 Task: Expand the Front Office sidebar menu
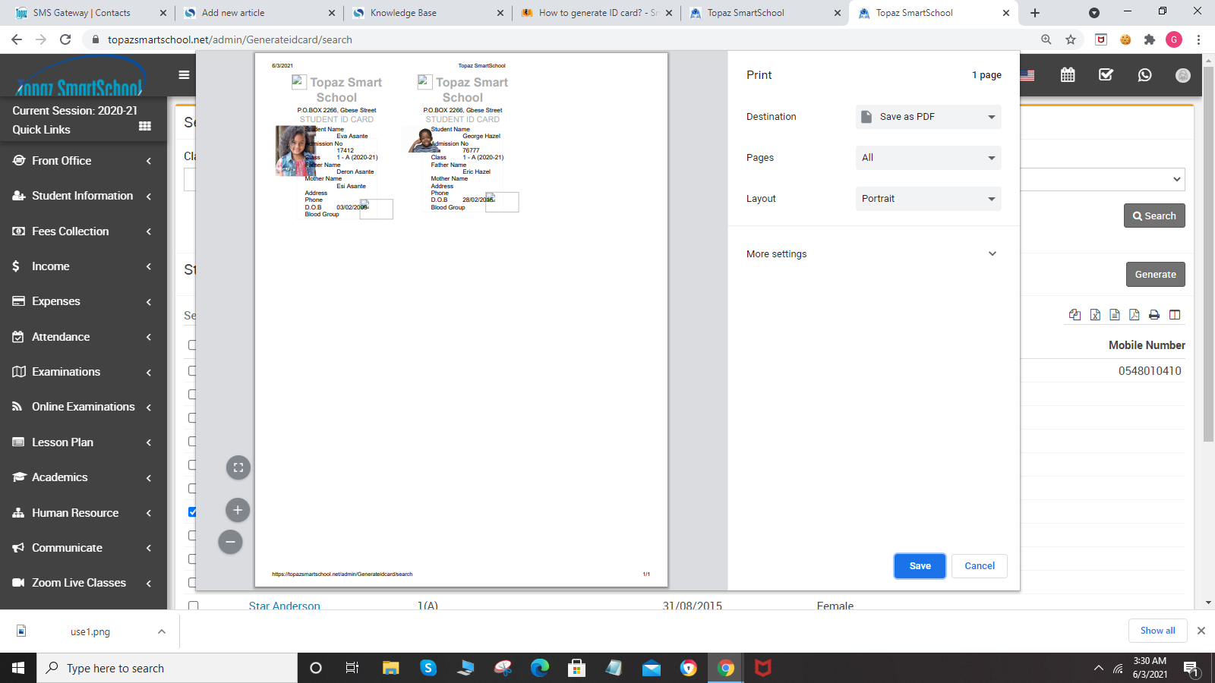tap(82, 161)
